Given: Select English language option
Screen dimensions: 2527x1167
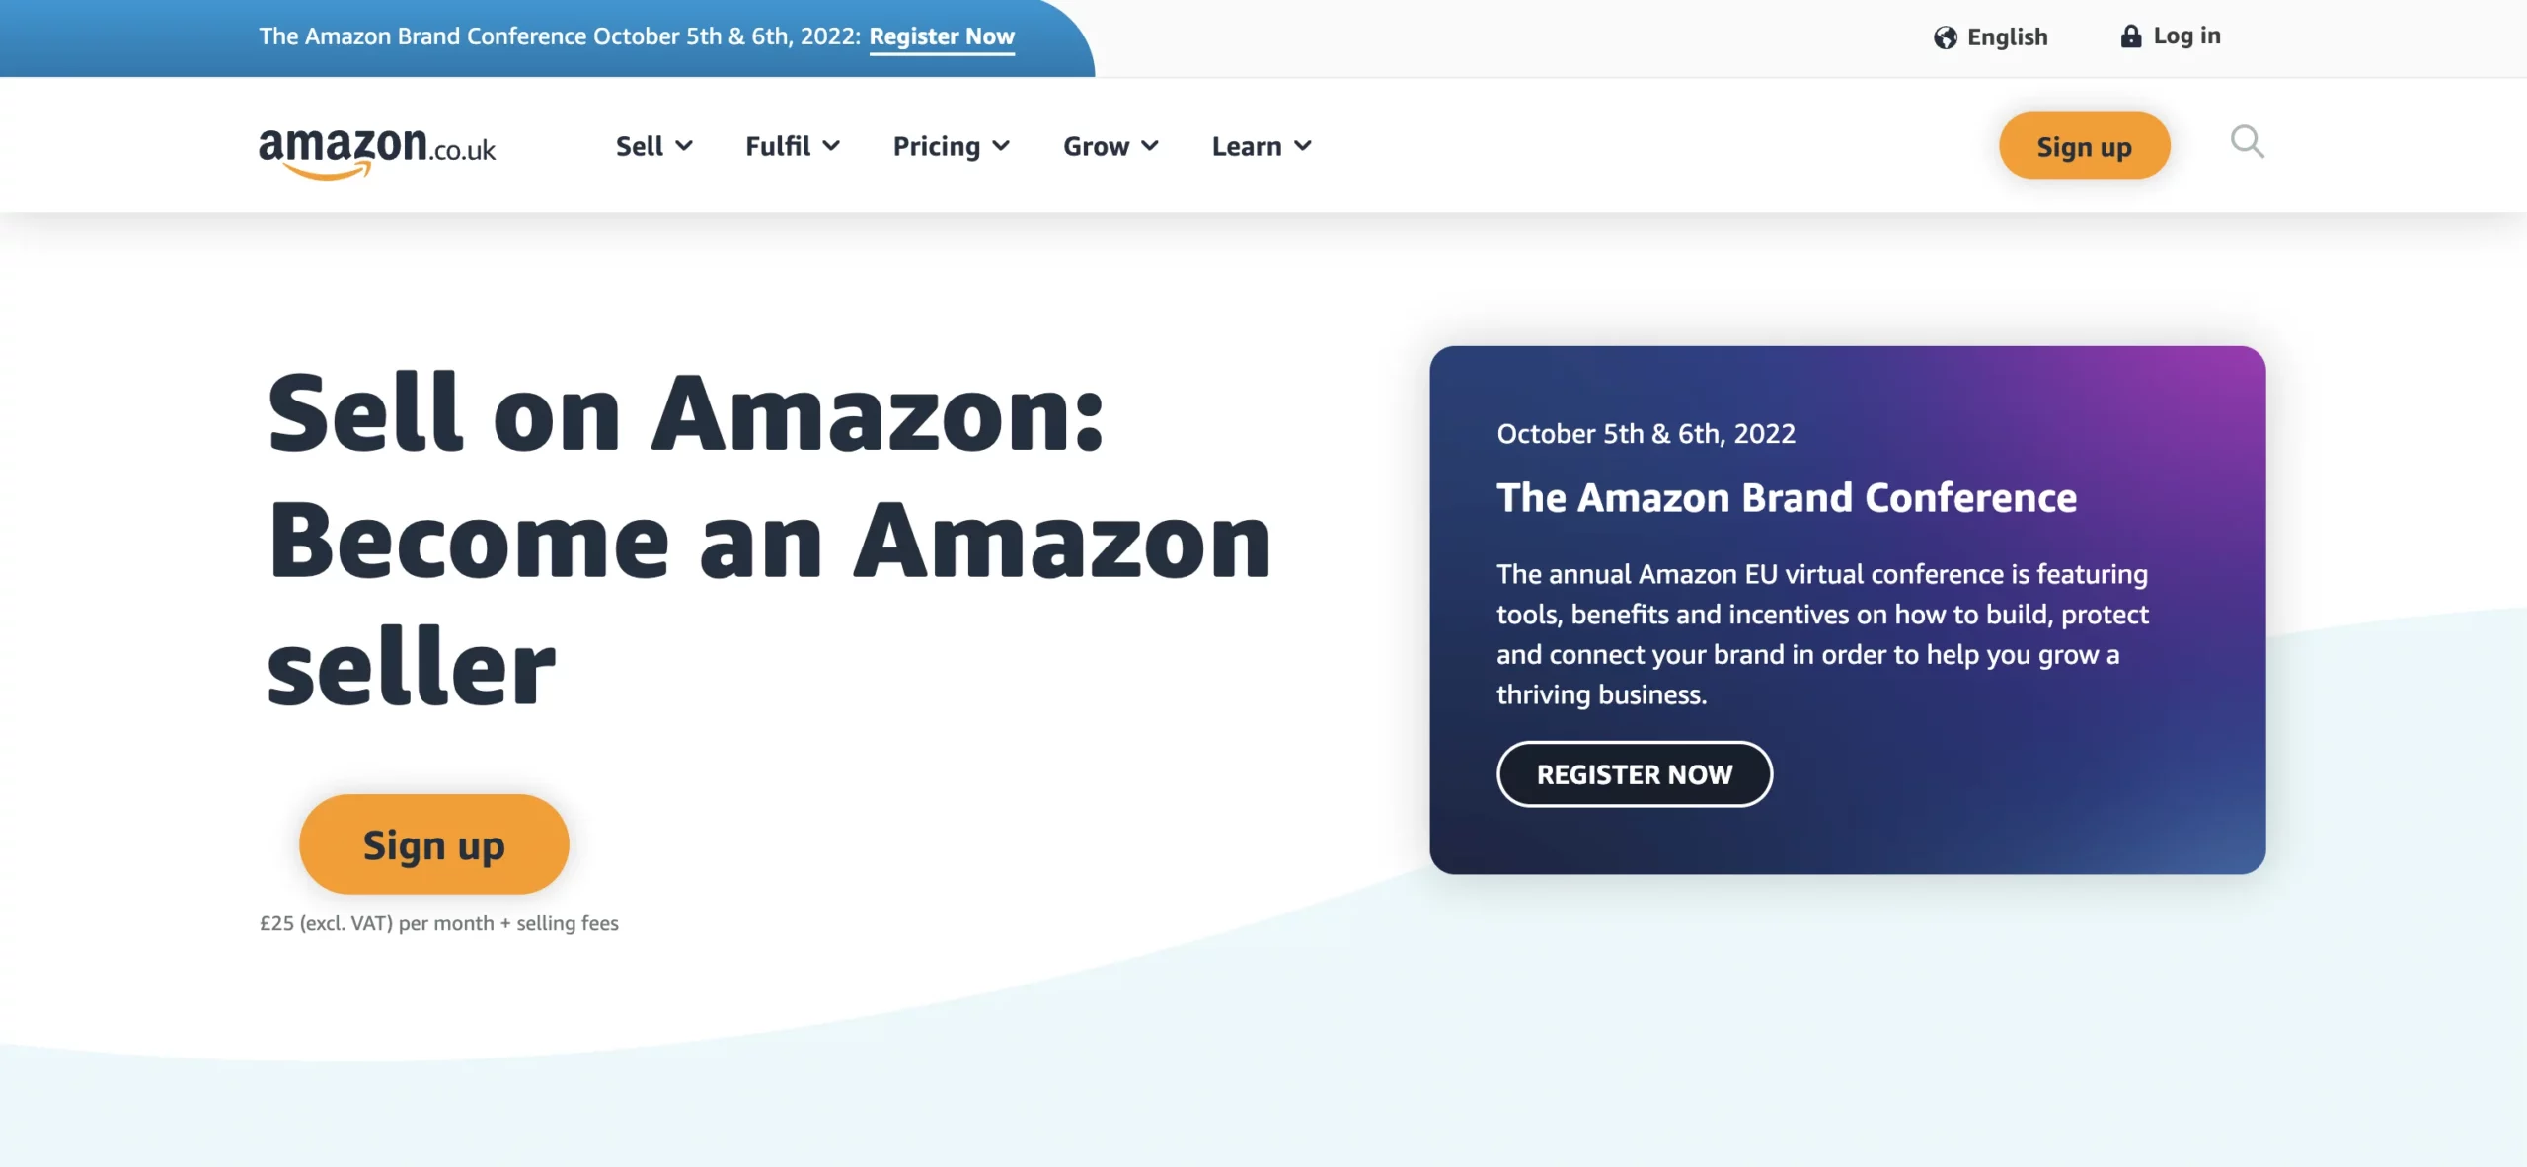Looking at the screenshot, I should (x=1992, y=36).
